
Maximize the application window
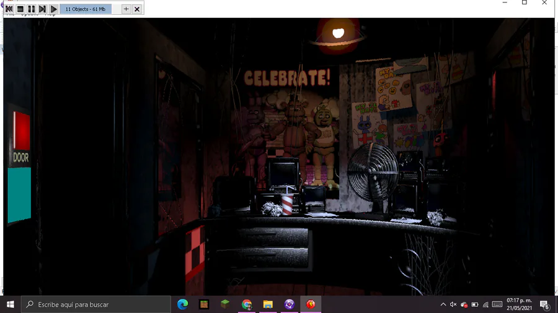pyautogui.click(x=524, y=2)
